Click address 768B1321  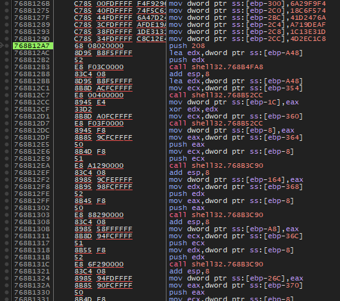point(32,272)
